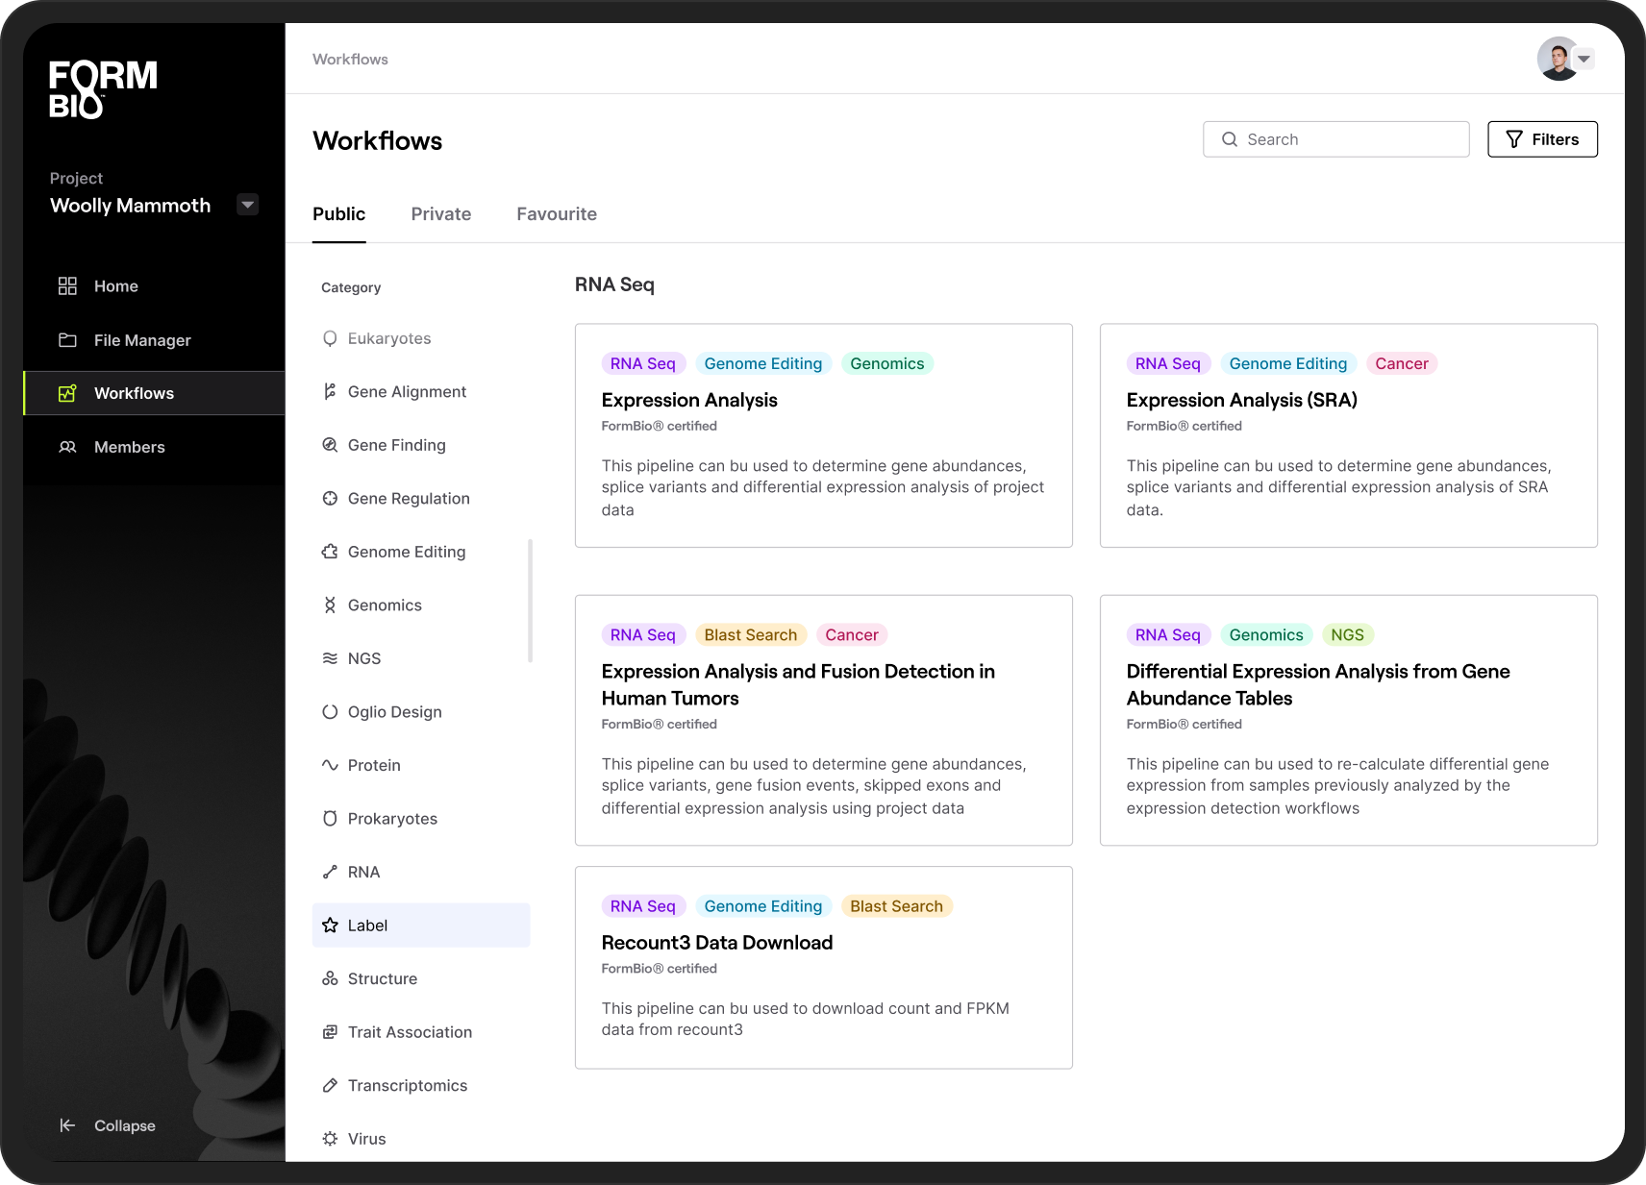Open the Expression Analysis (SRA) workflow

point(1241,400)
